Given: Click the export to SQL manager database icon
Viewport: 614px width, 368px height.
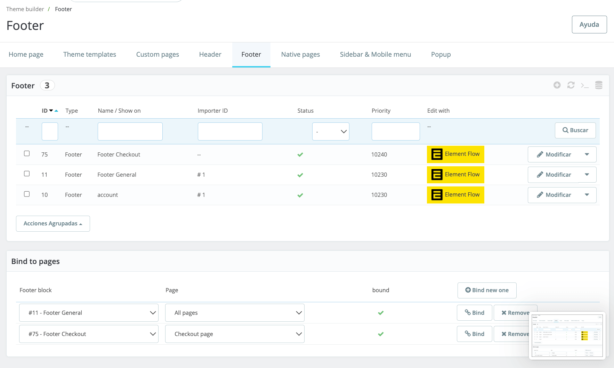Looking at the screenshot, I should [599, 85].
